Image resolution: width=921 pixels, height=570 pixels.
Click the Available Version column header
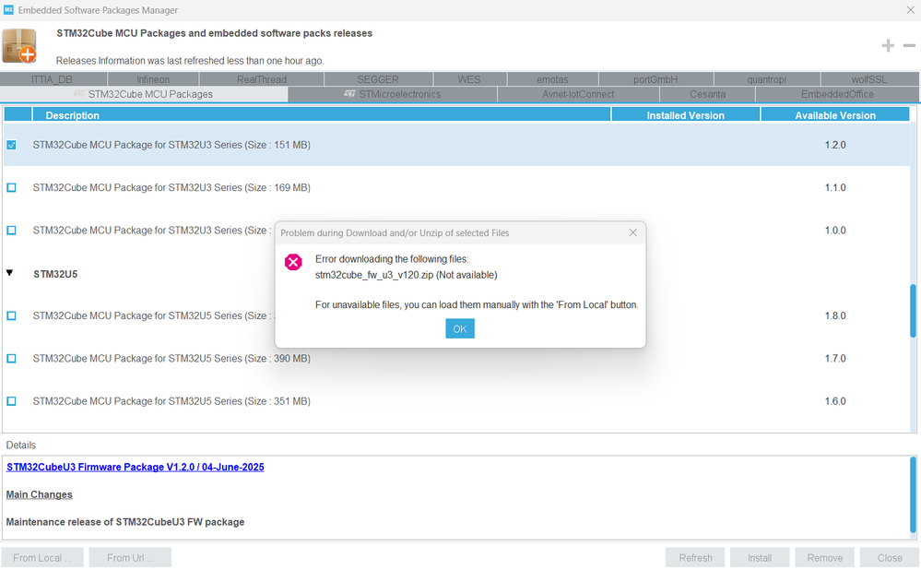[x=835, y=115]
